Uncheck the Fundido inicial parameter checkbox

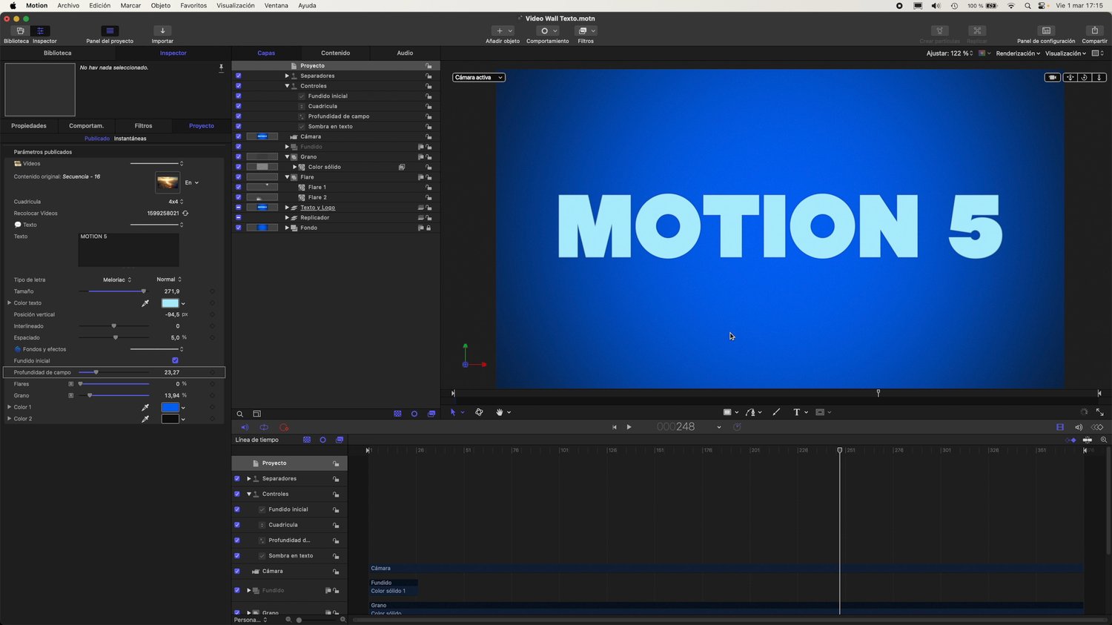(x=175, y=361)
